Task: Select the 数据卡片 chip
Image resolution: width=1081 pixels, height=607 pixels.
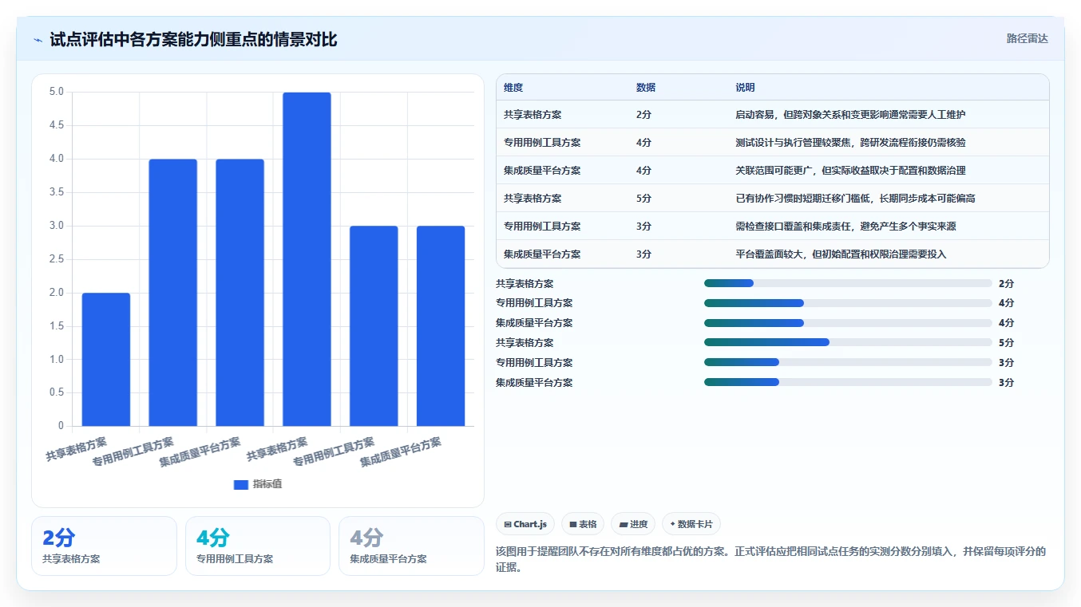Action: click(691, 524)
